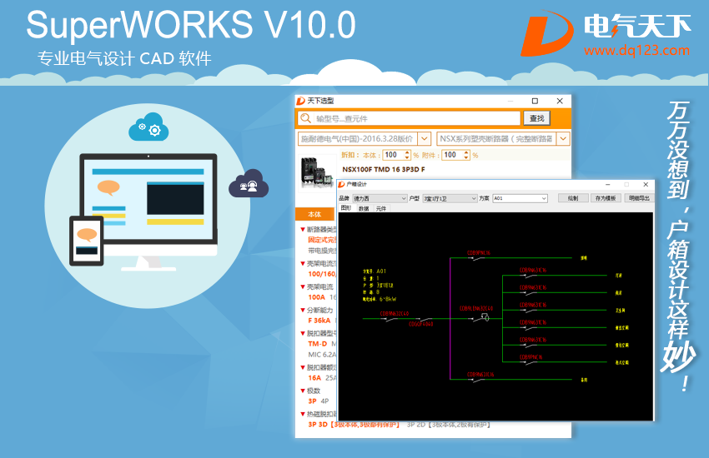Select the 100A frame current option
The image size is (709, 458).
[316, 297]
